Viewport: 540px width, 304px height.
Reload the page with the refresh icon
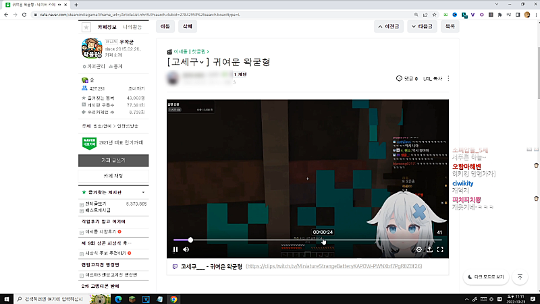point(24,15)
